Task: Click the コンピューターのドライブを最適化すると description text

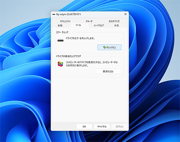Action: 92,64
